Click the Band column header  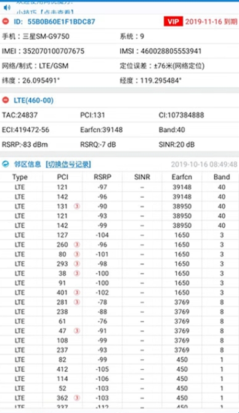pyautogui.click(x=222, y=177)
